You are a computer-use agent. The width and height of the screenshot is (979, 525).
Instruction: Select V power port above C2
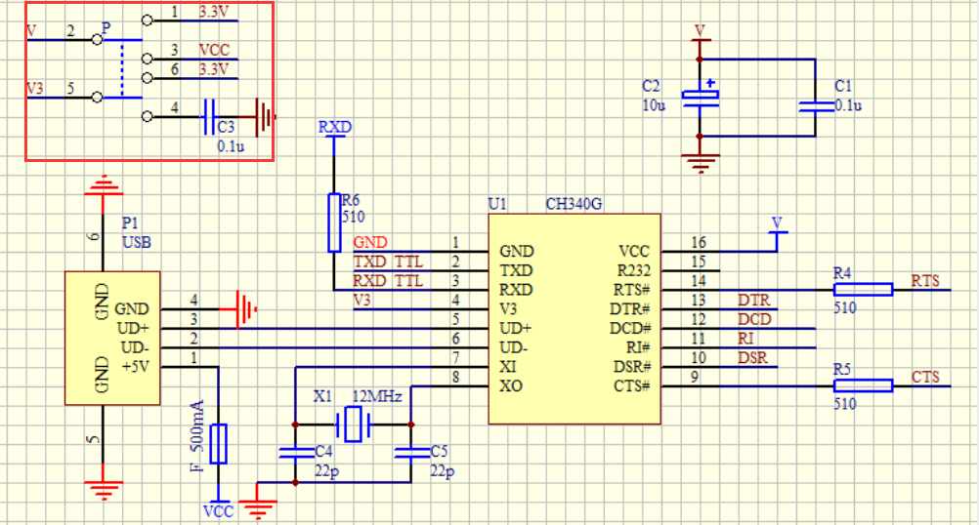[700, 35]
